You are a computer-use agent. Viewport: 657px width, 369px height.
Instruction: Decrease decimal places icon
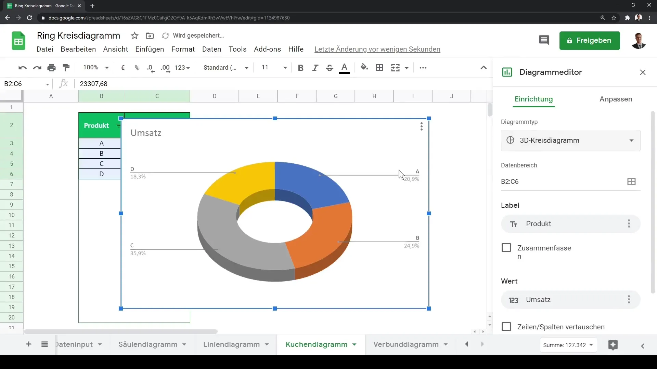point(151,68)
